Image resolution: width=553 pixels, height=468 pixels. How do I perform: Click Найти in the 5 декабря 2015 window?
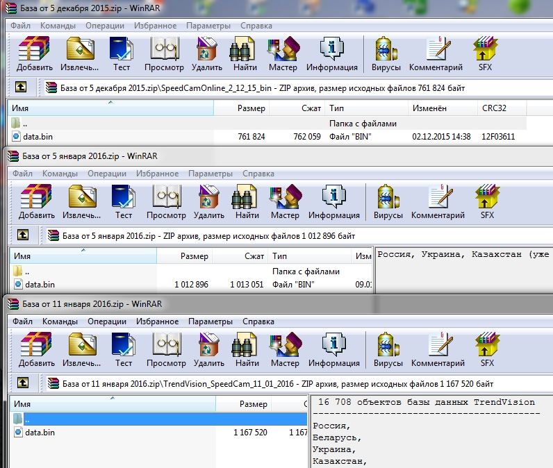point(245,54)
